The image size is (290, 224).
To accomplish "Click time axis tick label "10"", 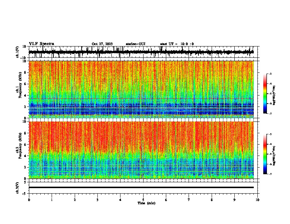I will click(257, 200).
